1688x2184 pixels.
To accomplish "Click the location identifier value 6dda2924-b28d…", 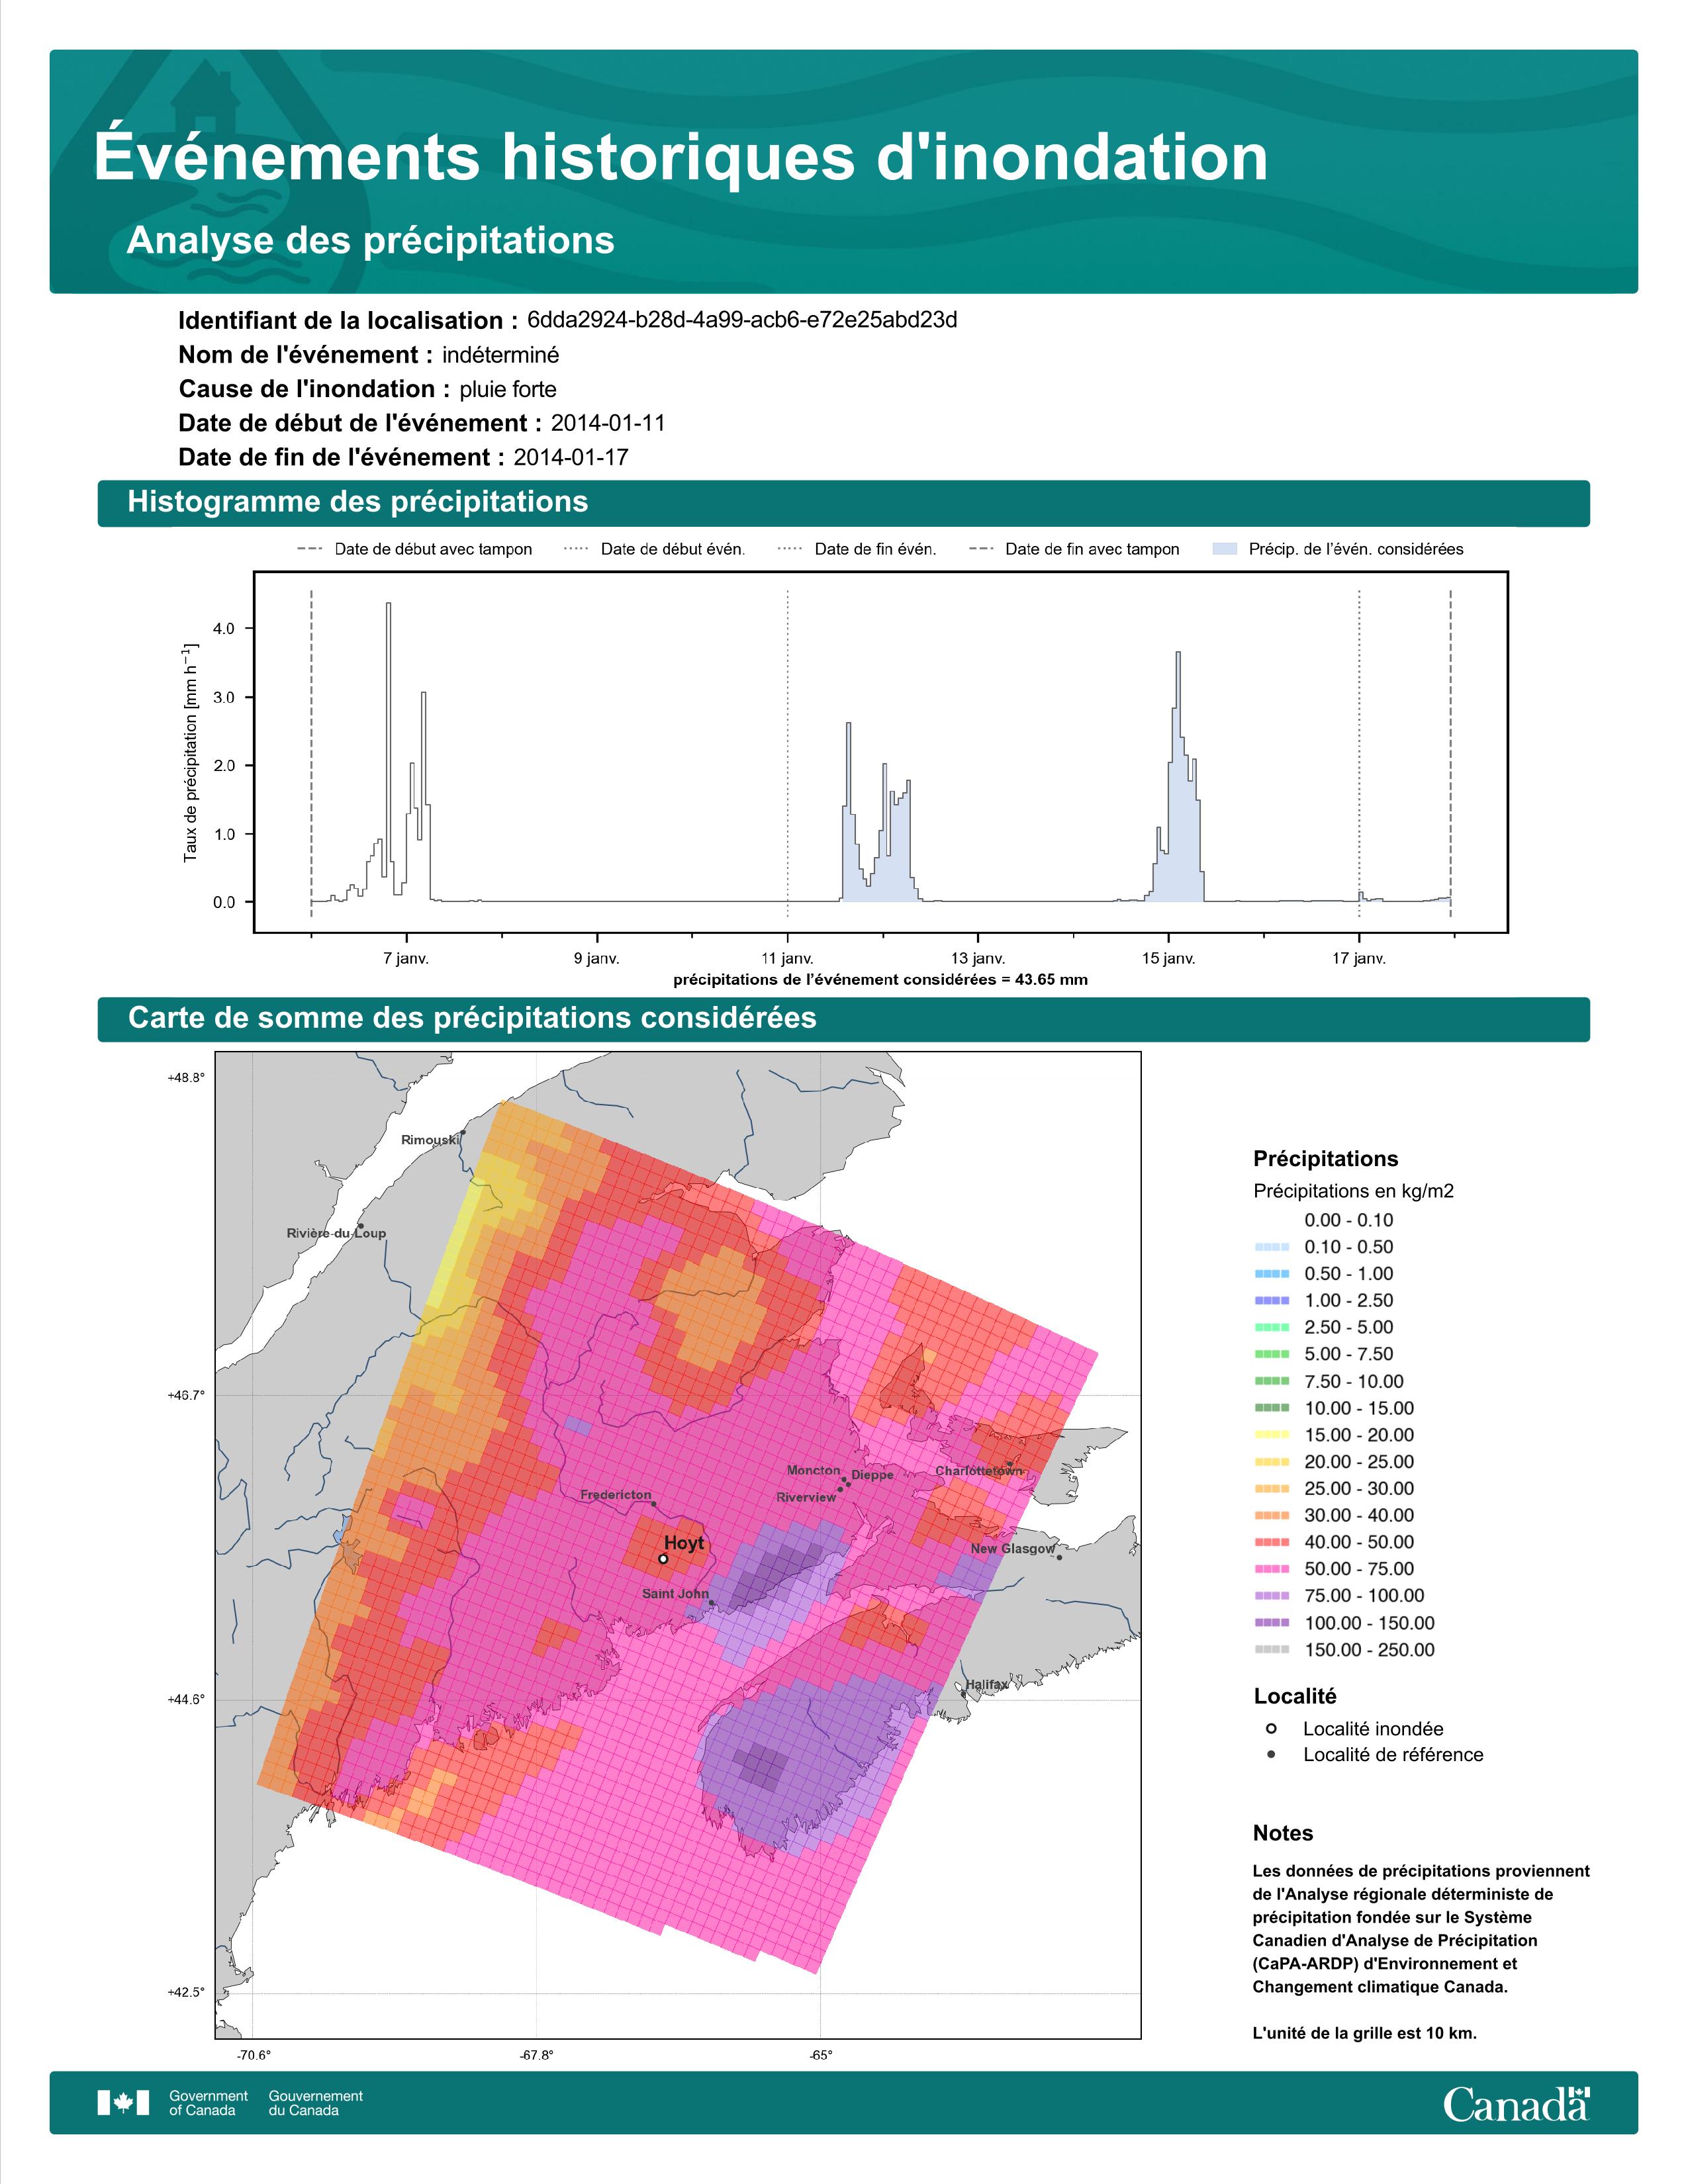I will (x=742, y=320).
